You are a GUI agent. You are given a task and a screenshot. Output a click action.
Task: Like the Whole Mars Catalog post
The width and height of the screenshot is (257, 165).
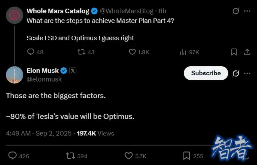coord(132,52)
